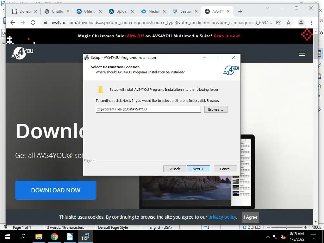Show hidden system tray icons
This screenshot has width=324, height=243.
pyautogui.click(x=268, y=237)
